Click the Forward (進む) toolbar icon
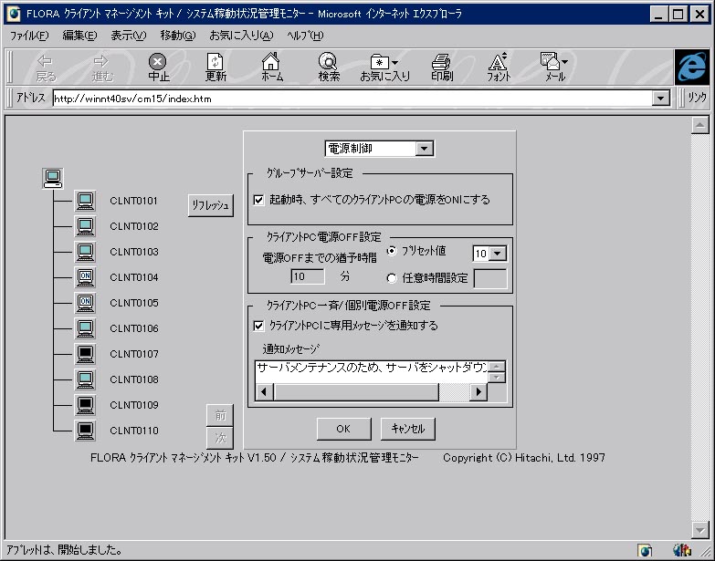Image resolution: width=715 pixels, height=561 pixels. pyautogui.click(x=102, y=68)
